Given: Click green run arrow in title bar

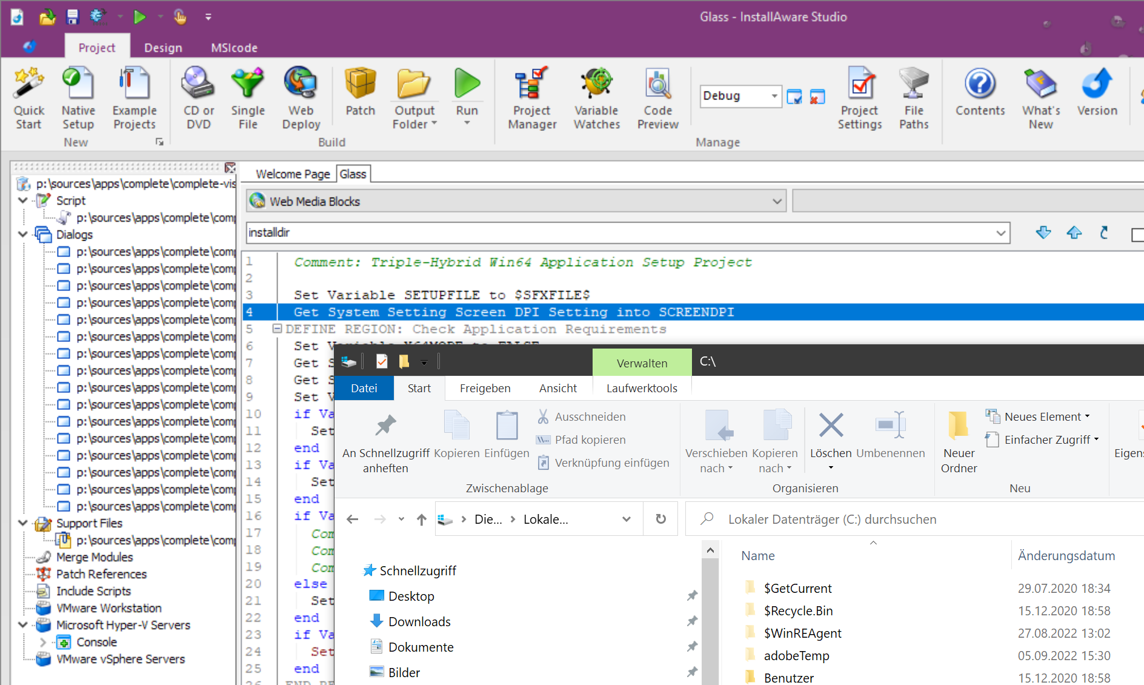Looking at the screenshot, I should coord(140,17).
